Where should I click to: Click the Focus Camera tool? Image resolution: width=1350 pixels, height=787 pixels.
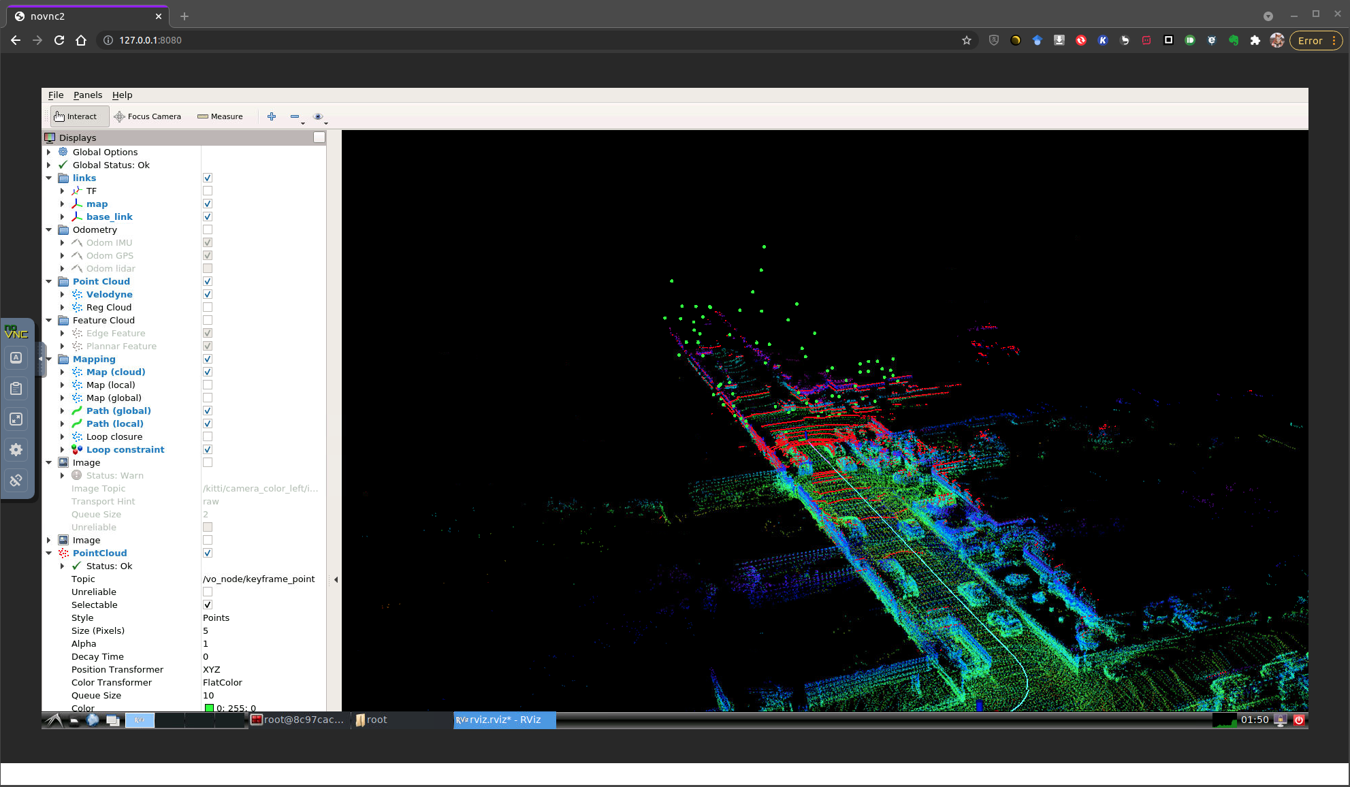148,116
